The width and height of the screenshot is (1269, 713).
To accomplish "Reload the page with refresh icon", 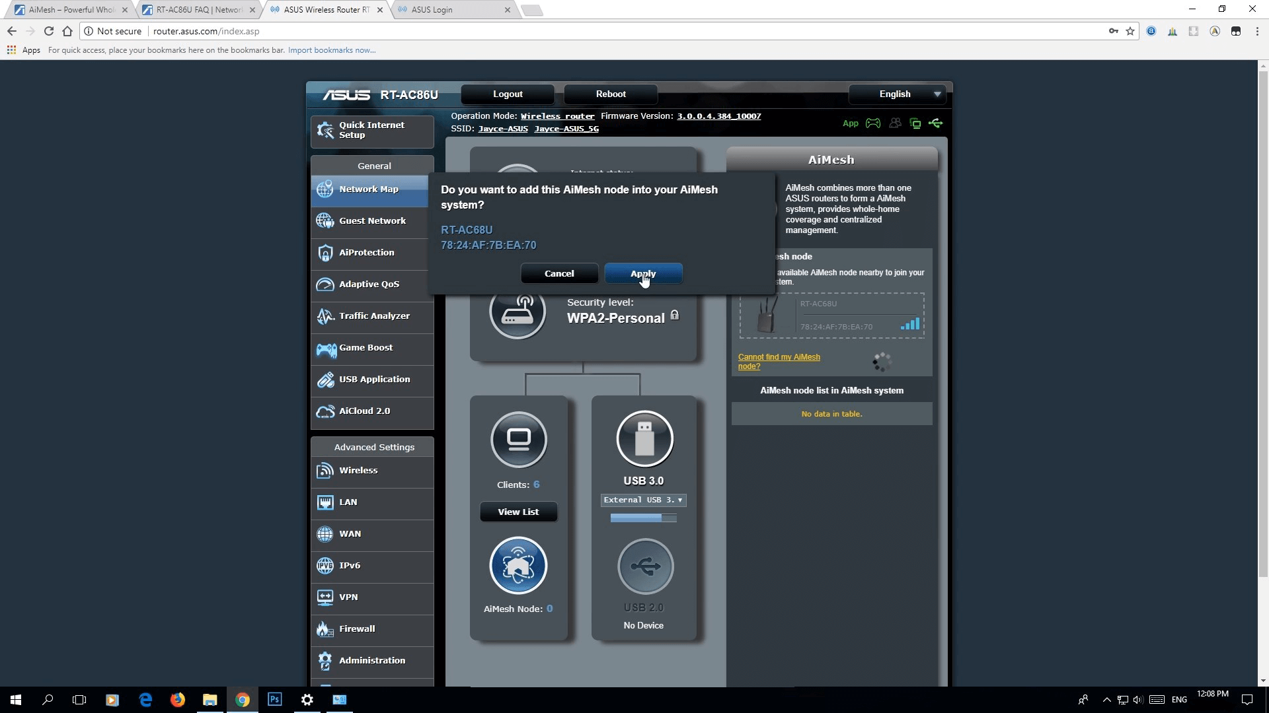I will tap(48, 31).
